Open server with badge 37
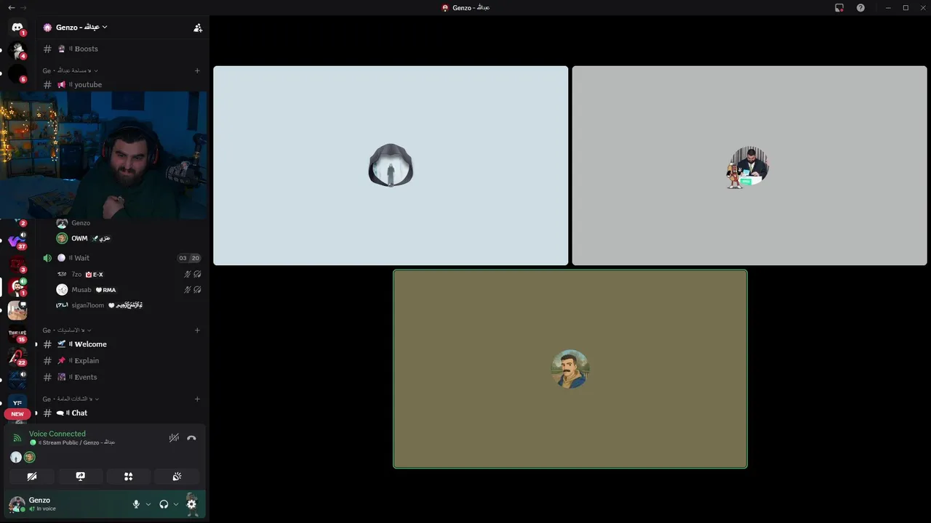 (x=17, y=240)
